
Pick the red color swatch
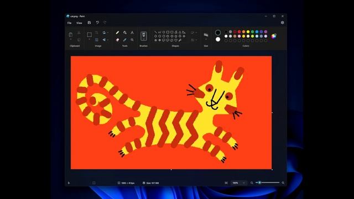click(240, 32)
